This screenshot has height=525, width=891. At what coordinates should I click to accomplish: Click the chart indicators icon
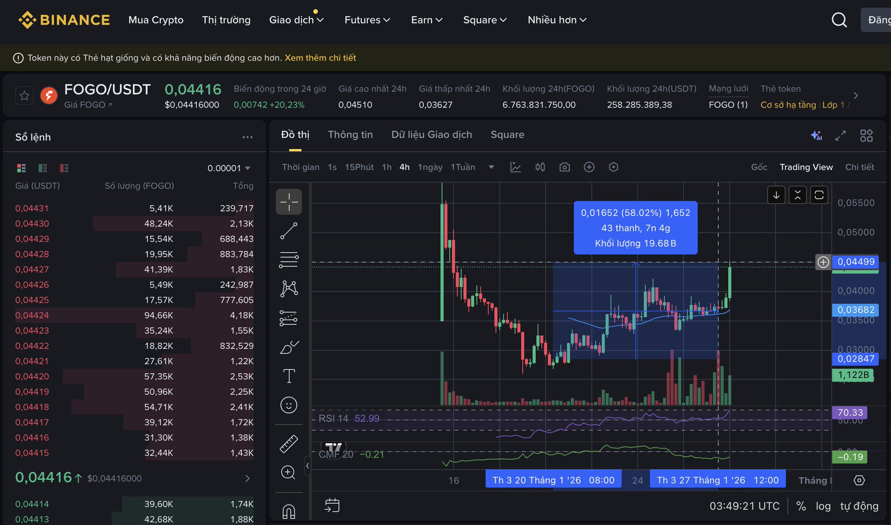coord(516,167)
